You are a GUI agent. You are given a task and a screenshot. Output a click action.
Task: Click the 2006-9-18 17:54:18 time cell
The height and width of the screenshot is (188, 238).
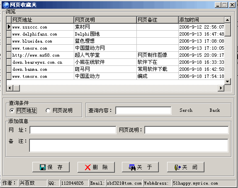pos(202,76)
